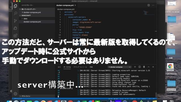
Task: Open the Explorer view in activity bar
Action: pos(15,6)
